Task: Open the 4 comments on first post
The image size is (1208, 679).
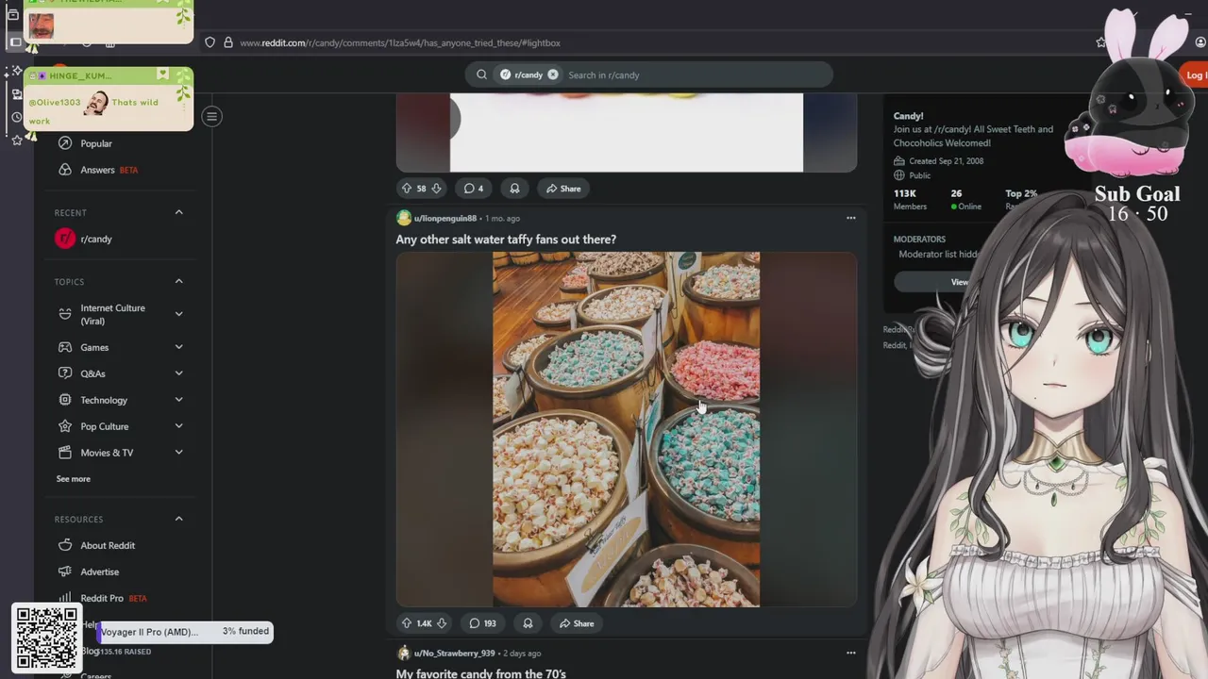Action: [x=474, y=189]
